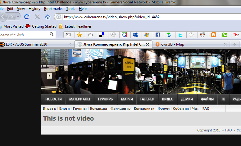Click the Stop loading icon
This screenshot has width=241, height=146.
pyautogui.click(x=37, y=17)
